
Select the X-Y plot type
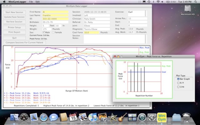[x=178, y=83]
